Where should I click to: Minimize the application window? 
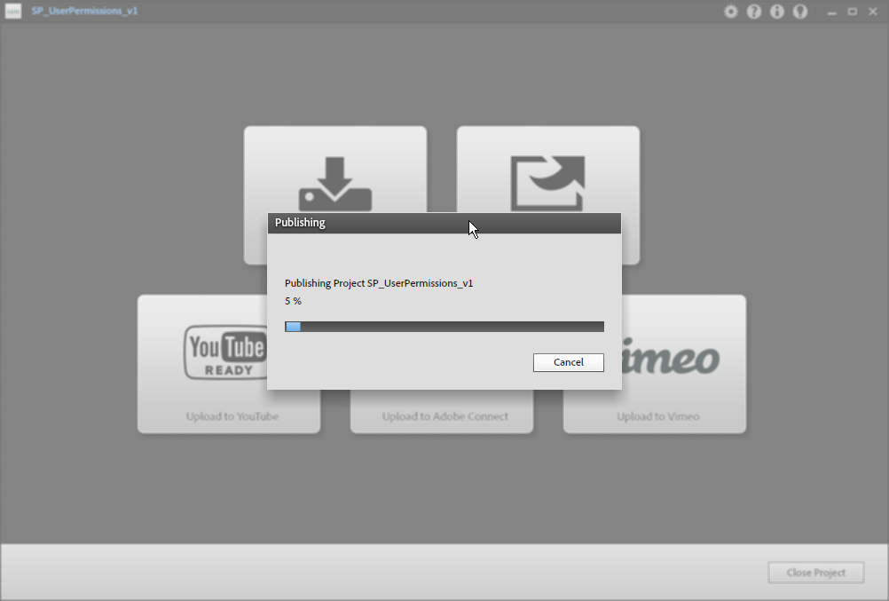831,12
